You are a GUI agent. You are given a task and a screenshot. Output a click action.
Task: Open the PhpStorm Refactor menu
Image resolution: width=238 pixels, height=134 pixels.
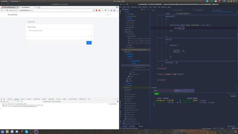click(x=145, y=7)
